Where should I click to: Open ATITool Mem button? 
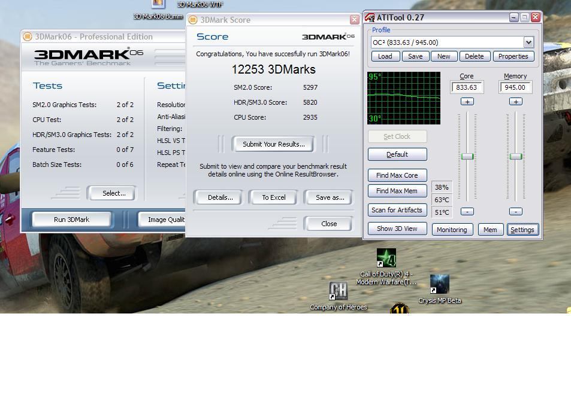[x=490, y=230]
